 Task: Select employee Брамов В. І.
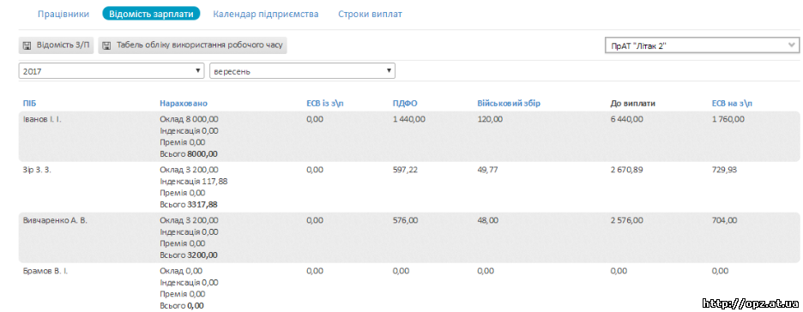pos(45,271)
